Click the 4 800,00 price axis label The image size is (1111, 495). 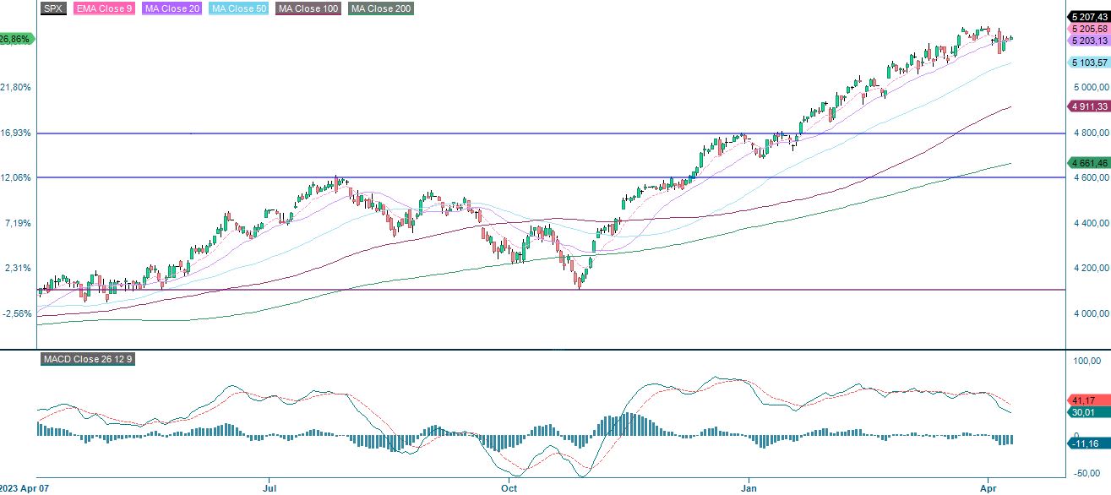point(1090,133)
